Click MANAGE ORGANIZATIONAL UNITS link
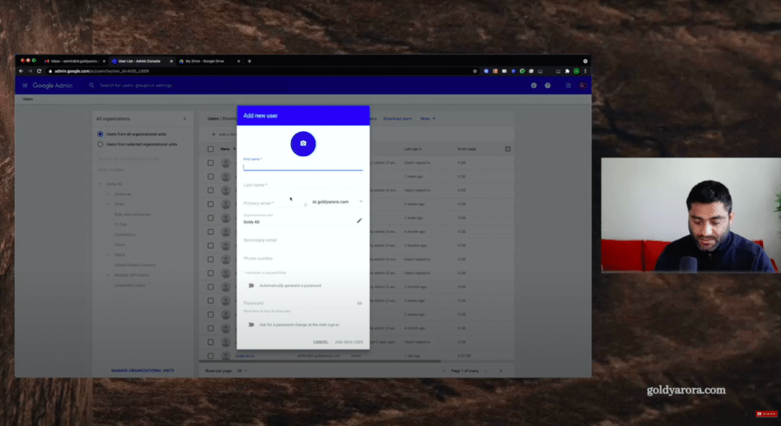This screenshot has width=781, height=426. pyautogui.click(x=143, y=371)
